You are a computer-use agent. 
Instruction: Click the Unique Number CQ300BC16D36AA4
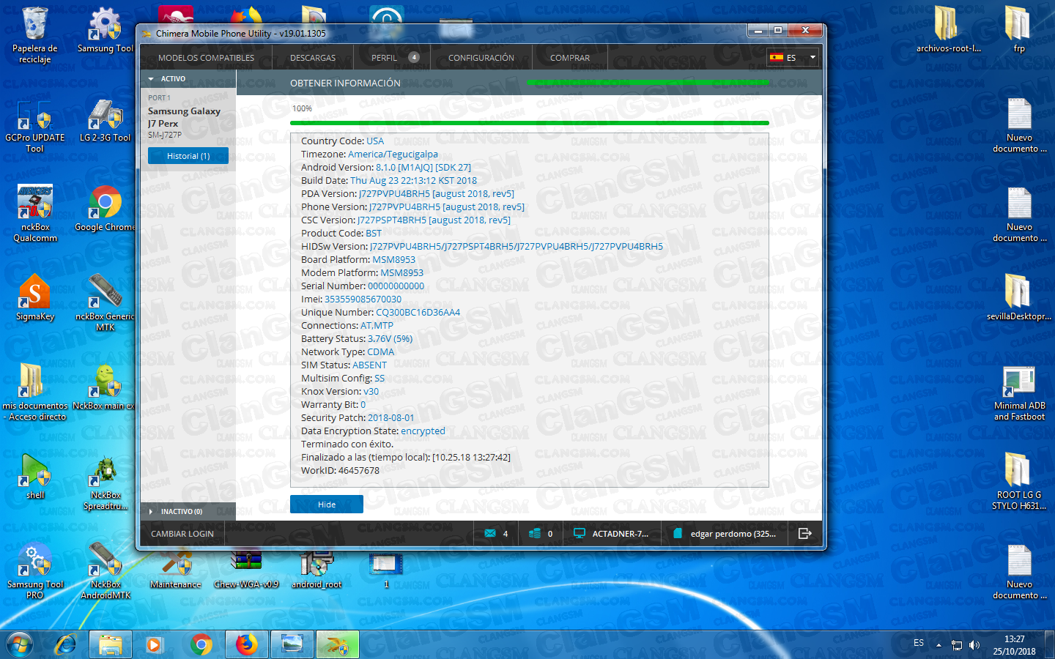pos(418,312)
